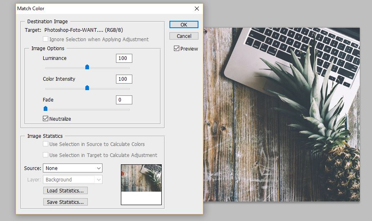
Task: Click OK to apply Match Color
Action: click(x=184, y=24)
